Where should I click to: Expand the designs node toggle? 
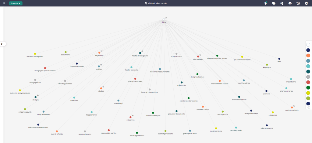click(37, 95)
